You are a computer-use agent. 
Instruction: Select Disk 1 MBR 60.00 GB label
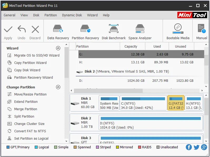coord(88,103)
